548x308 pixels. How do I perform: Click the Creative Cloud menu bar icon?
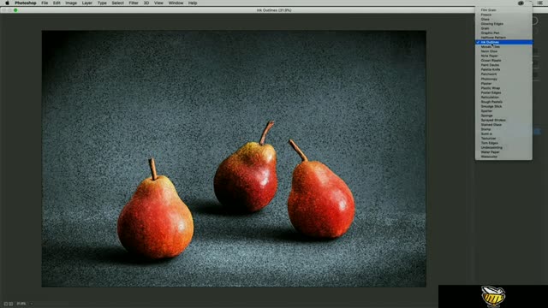coord(521,3)
